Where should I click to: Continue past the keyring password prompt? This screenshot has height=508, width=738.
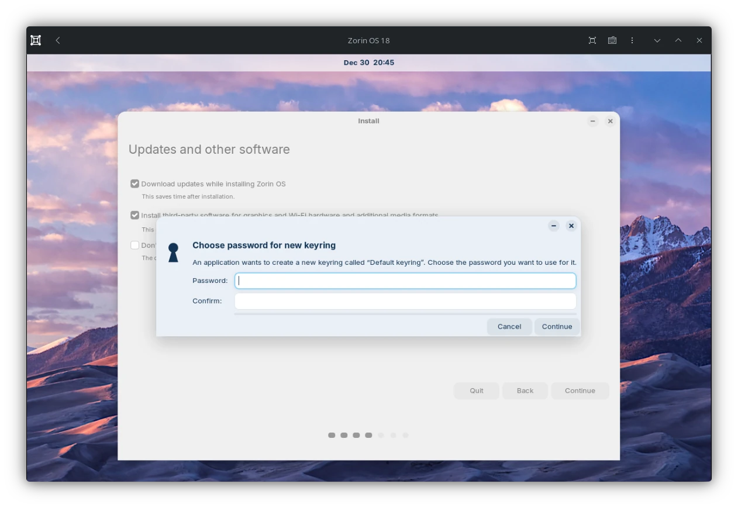[x=556, y=326]
